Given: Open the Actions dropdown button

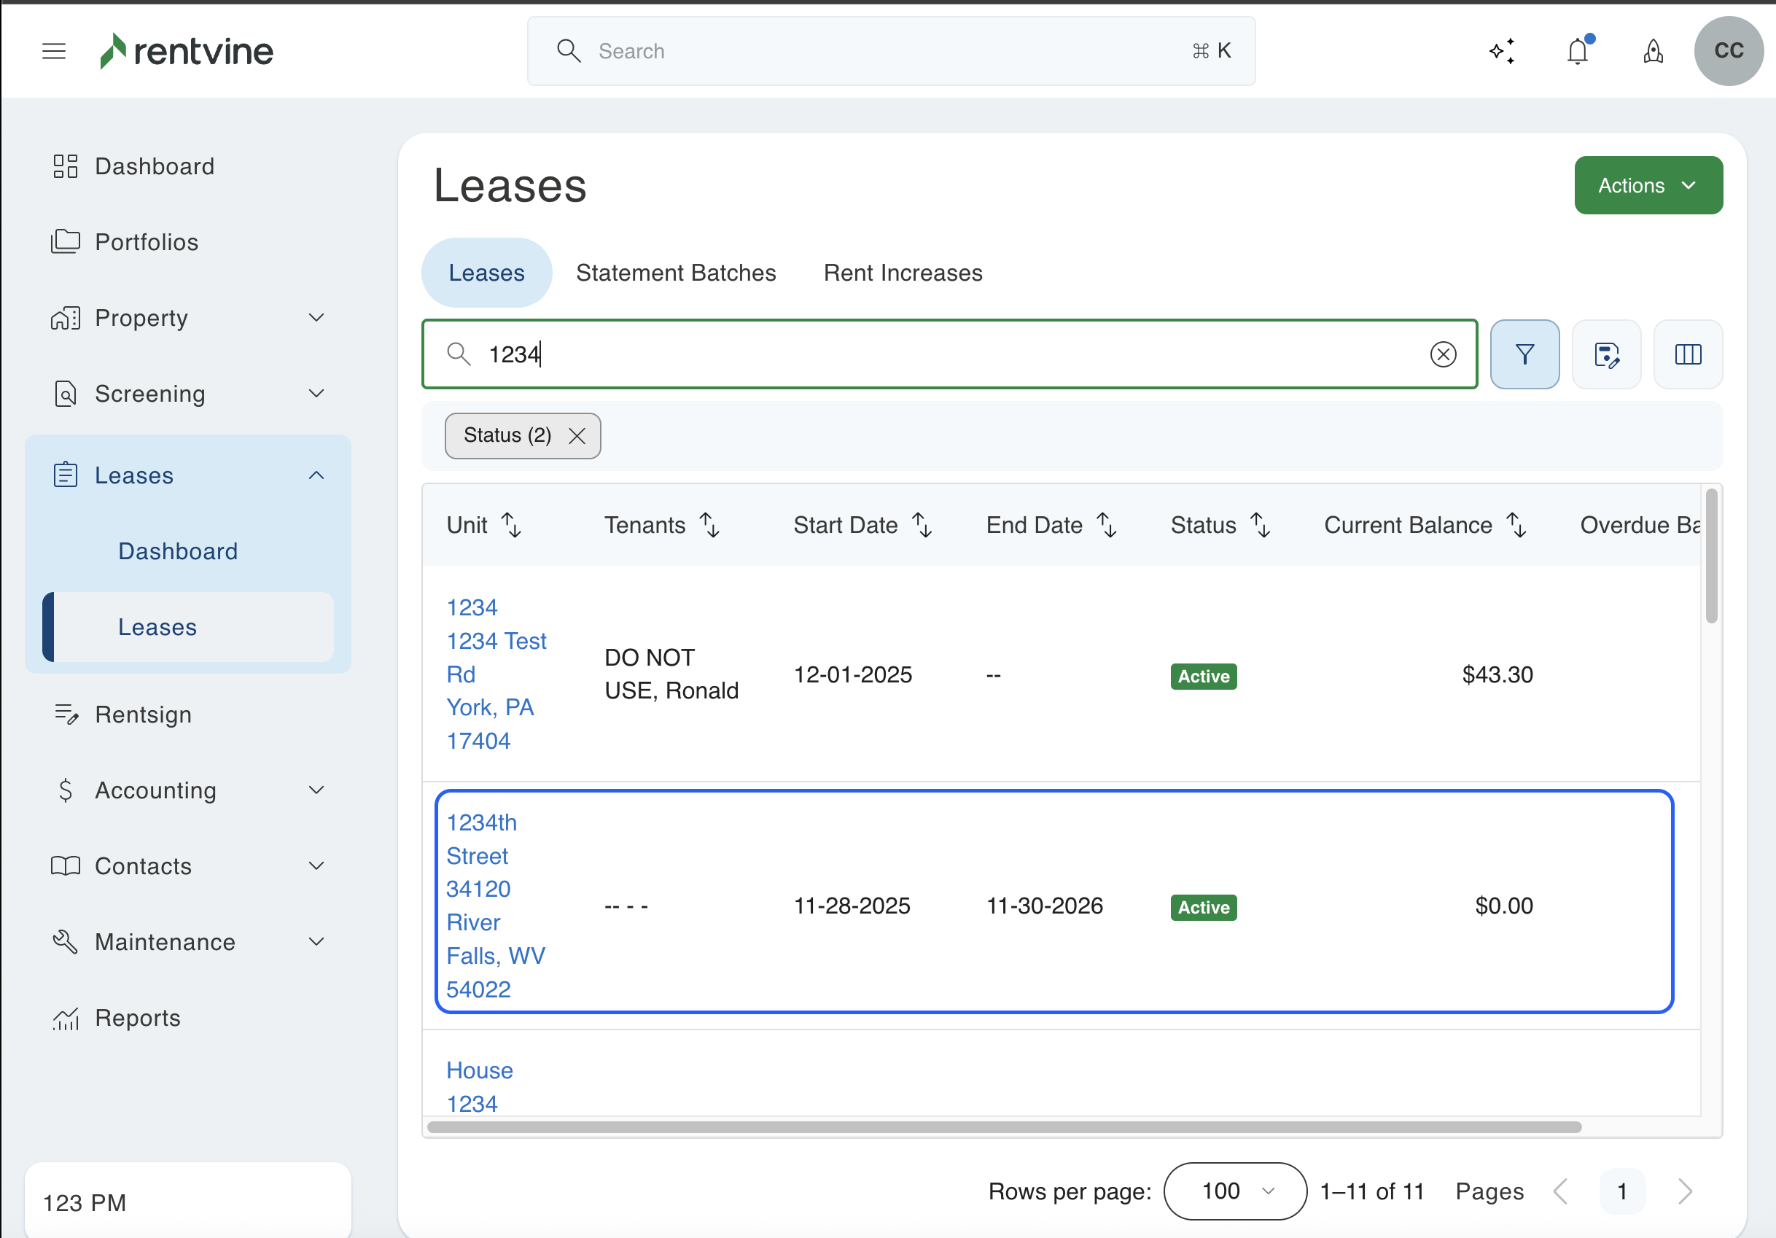Looking at the screenshot, I should coord(1648,186).
